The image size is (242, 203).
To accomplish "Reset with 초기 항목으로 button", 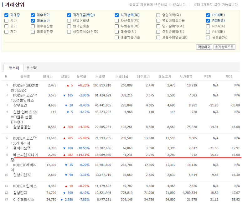I will [224, 47].
